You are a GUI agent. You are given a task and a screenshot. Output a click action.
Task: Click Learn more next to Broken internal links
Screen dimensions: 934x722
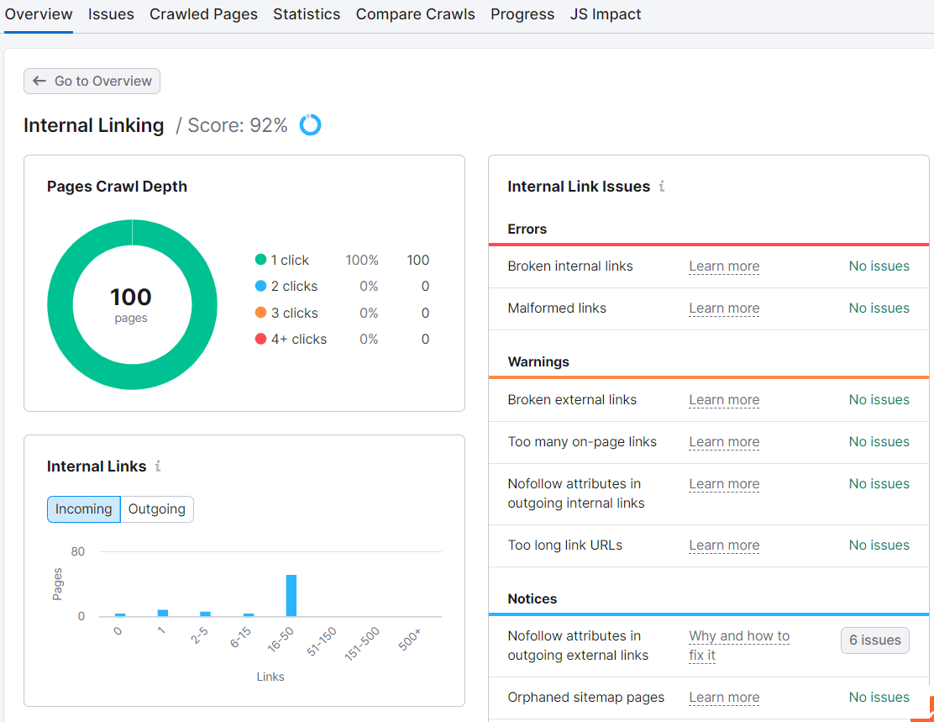(x=723, y=266)
